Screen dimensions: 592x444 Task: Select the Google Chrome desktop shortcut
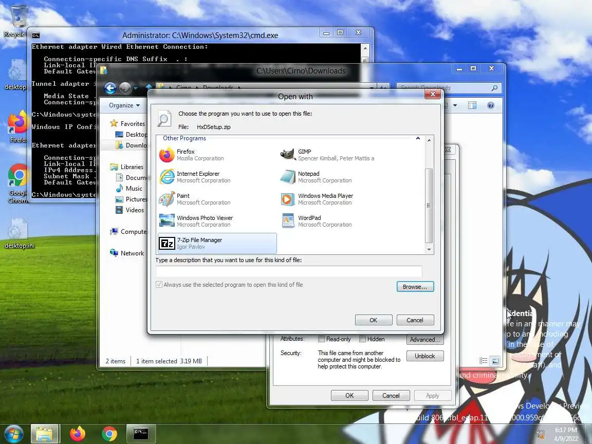tap(18, 183)
